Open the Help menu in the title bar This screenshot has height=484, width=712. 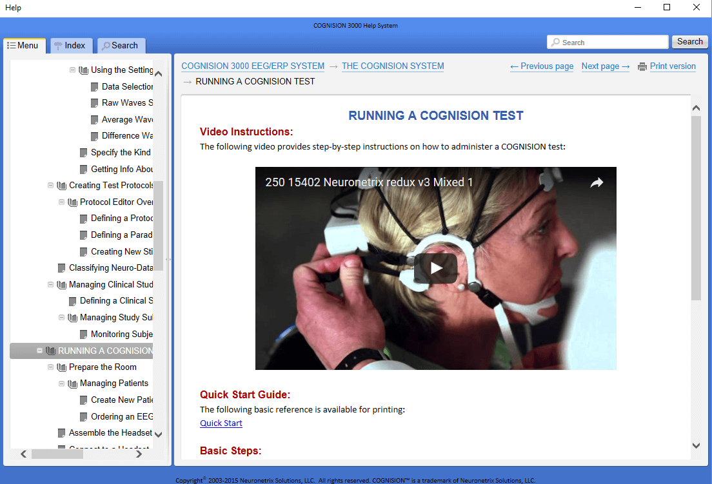(13, 8)
